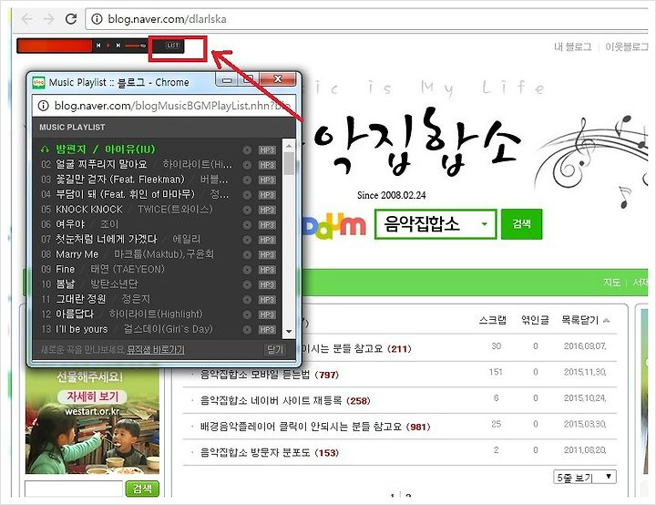Open the 5줄 보기 rows dropdown
The height and width of the screenshot is (505, 656).
tap(585, 477)
